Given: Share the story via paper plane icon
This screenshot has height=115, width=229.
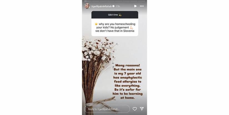Looking at the screenshot, I should [x=142, y=109].
